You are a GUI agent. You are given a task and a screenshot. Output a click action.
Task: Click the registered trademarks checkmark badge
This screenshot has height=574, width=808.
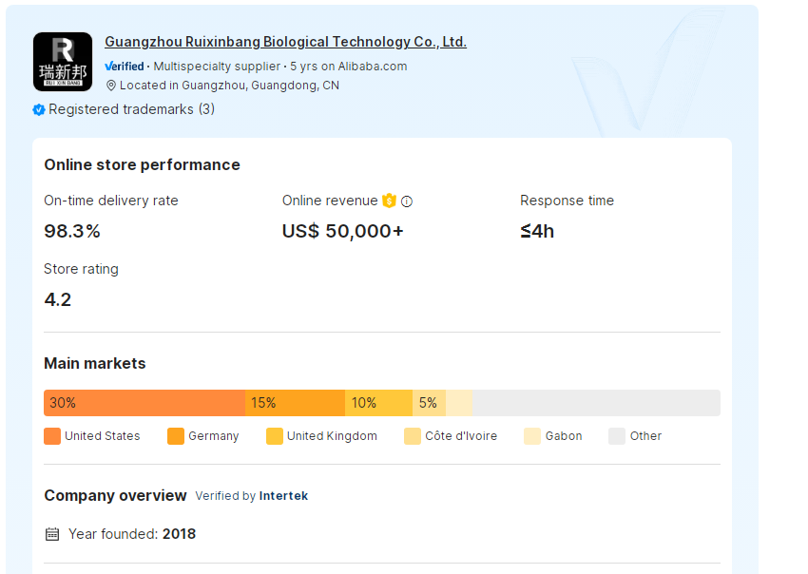39,109
